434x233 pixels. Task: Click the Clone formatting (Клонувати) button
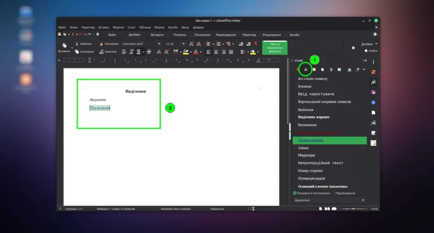click(x=109, y=44)
